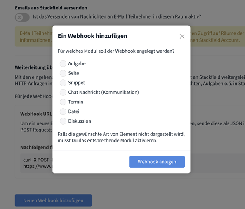Click the Termin label text

click(75, 102)
